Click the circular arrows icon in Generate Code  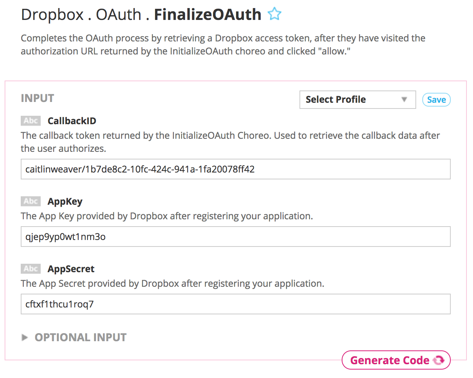[438, 360]
